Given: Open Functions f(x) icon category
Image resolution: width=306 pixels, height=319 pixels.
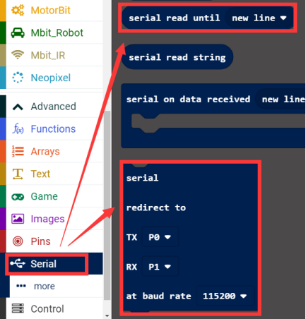Looking at the screenshot, I should [x=18, y=129].
